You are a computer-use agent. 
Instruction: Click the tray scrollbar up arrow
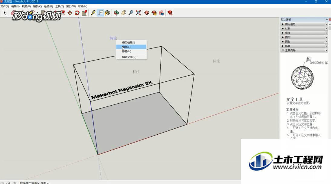330,24
